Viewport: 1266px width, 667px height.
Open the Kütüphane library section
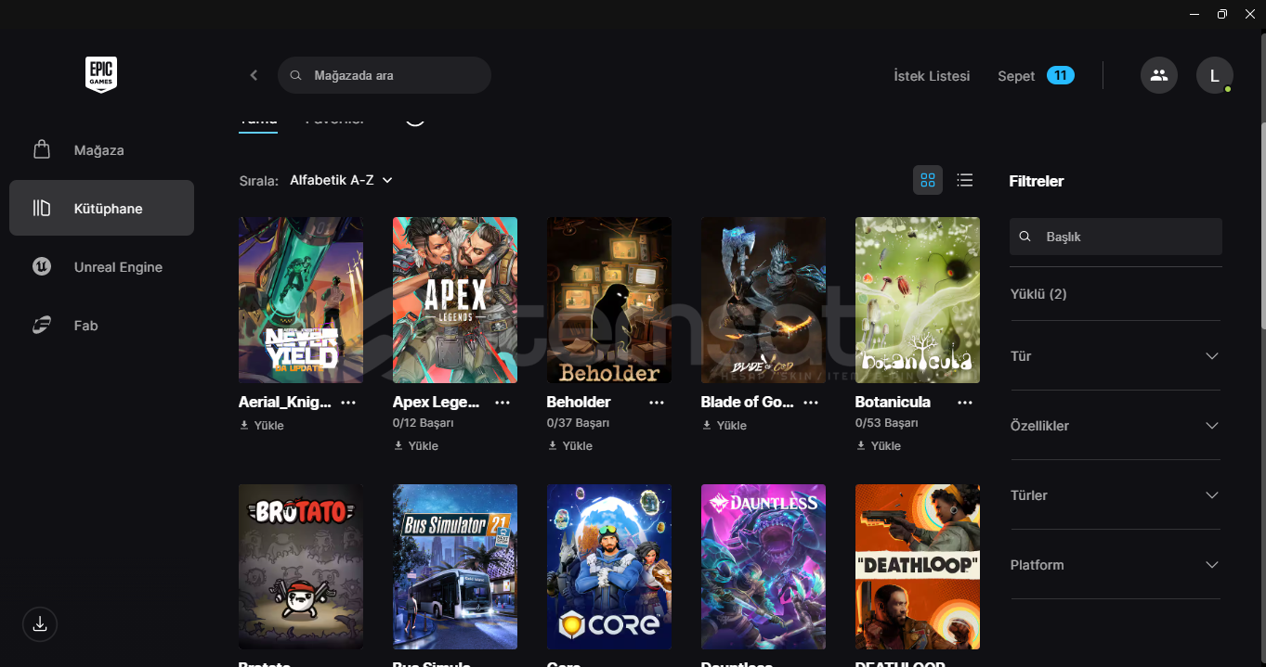pyautogui.click(x=101, y=208)
